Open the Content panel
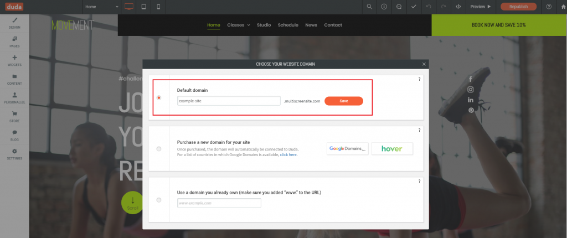 (14, 80)
